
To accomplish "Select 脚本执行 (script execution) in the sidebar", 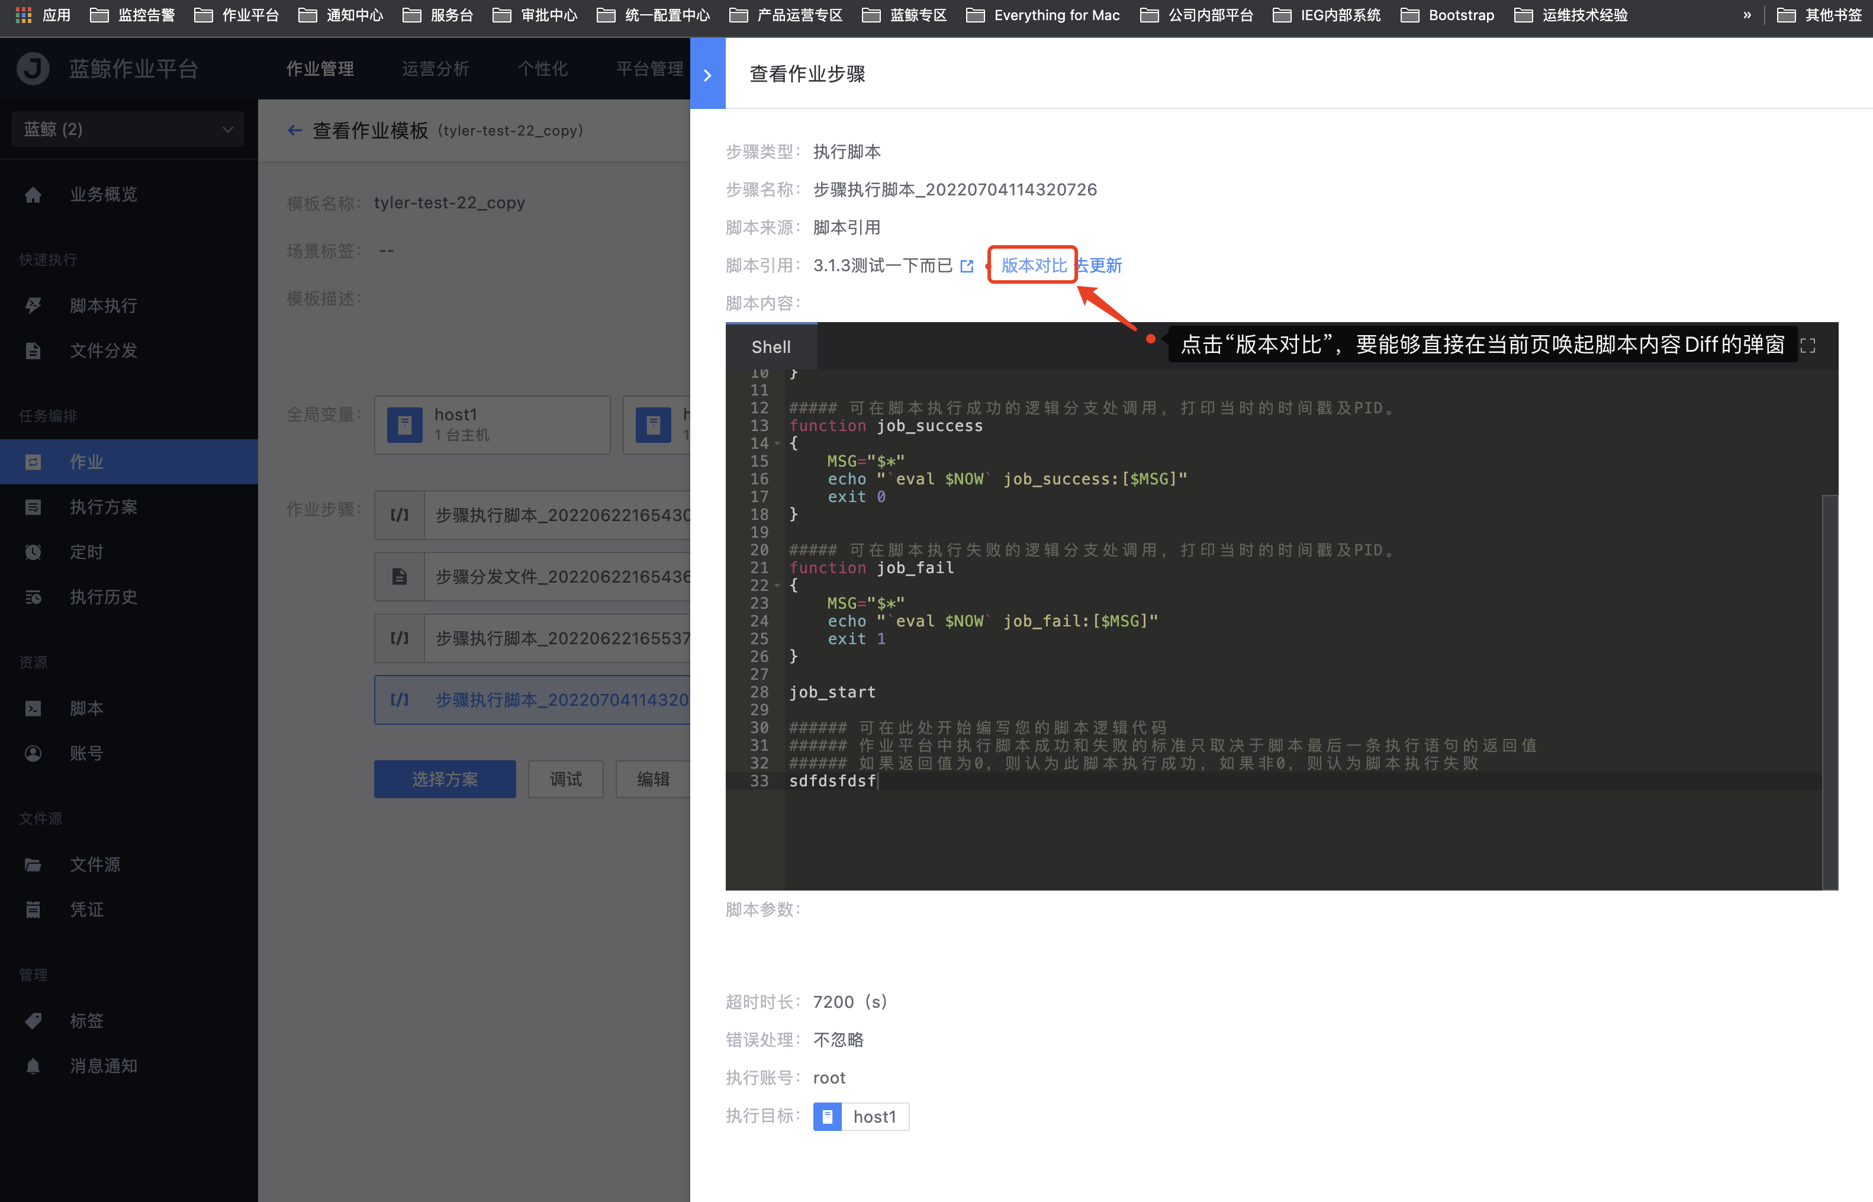I will (104, 305).
